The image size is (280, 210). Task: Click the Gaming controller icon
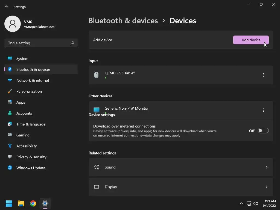click(10, 135)
